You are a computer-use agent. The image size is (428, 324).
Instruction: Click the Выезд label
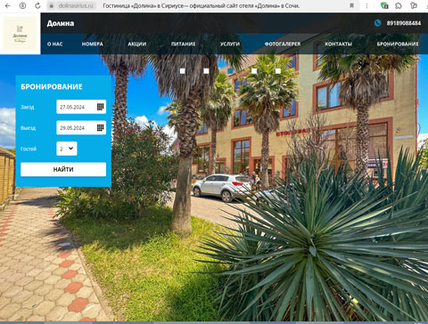pyautogui.click(x=28, y=128)
